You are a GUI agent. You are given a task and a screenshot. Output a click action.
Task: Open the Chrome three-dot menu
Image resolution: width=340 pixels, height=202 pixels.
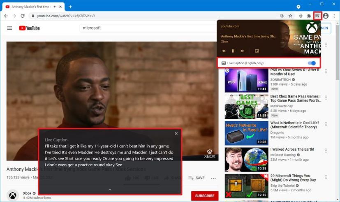[x=334, y=16]
